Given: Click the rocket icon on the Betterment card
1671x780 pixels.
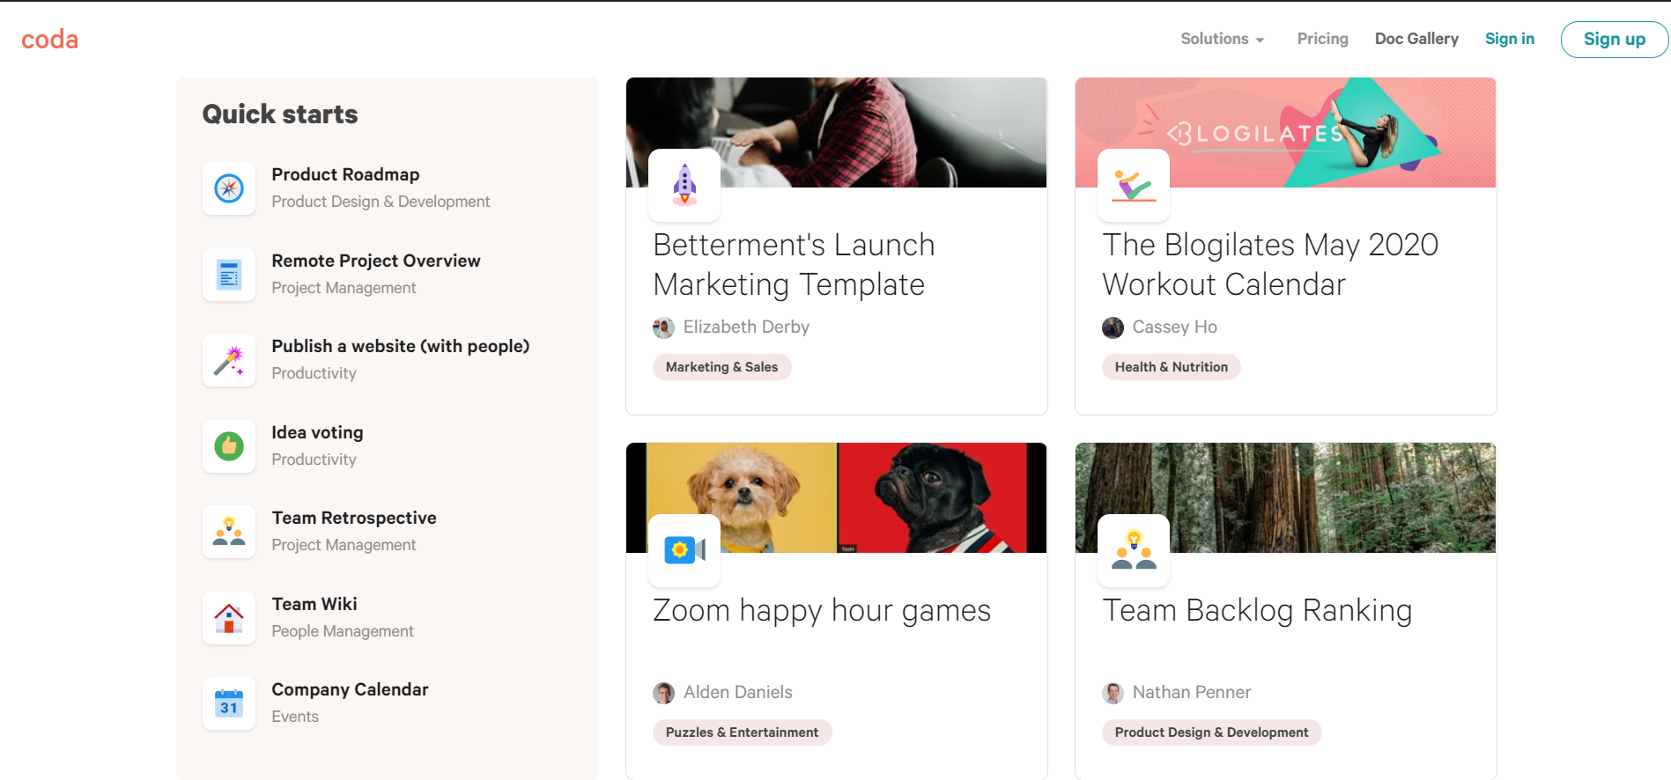Looking at the screenshot, I should point(684,185).
